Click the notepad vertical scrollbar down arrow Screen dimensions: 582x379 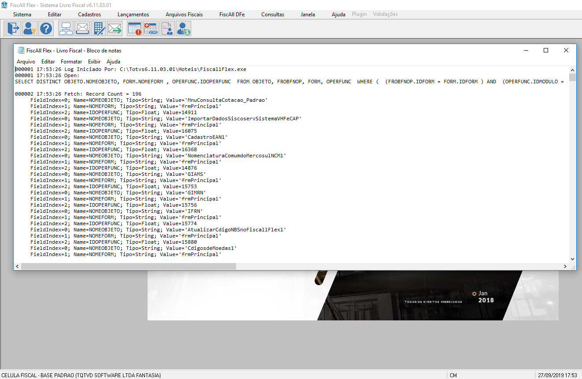click(x=572, y=259)
